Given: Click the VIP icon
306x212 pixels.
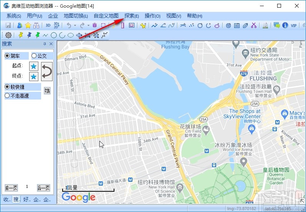Looking at the screenshot, I should pos(294,25).
